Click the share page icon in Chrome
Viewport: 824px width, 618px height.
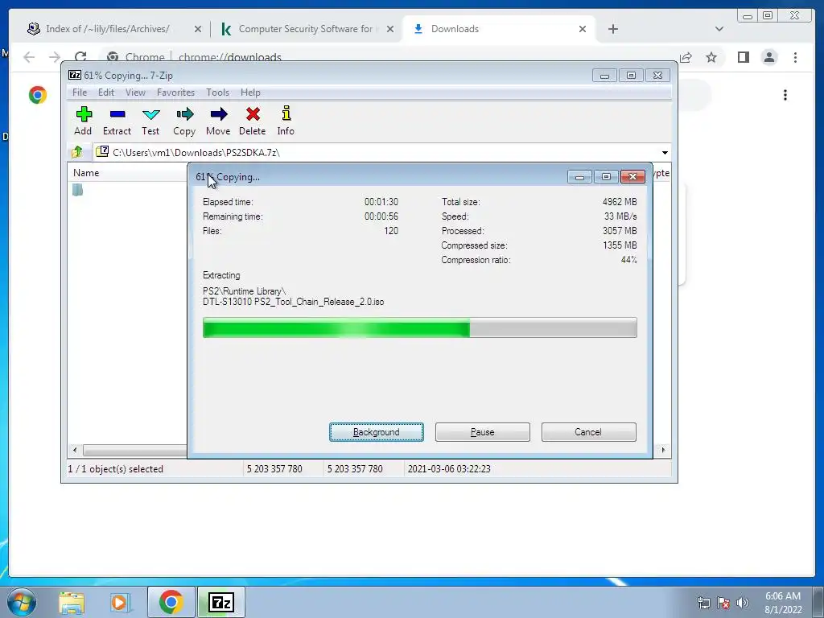coord(686,57)
